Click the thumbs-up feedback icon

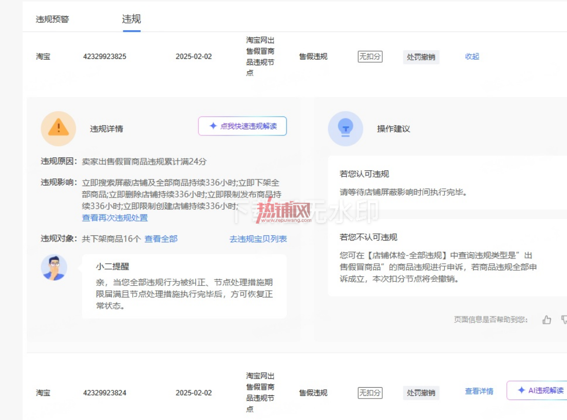(547, 319)
